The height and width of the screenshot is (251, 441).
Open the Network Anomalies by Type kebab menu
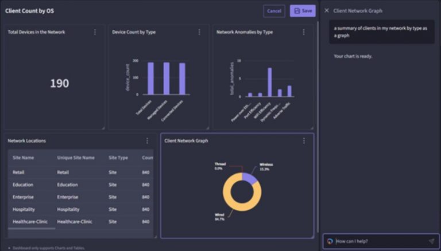coord(303,32)
